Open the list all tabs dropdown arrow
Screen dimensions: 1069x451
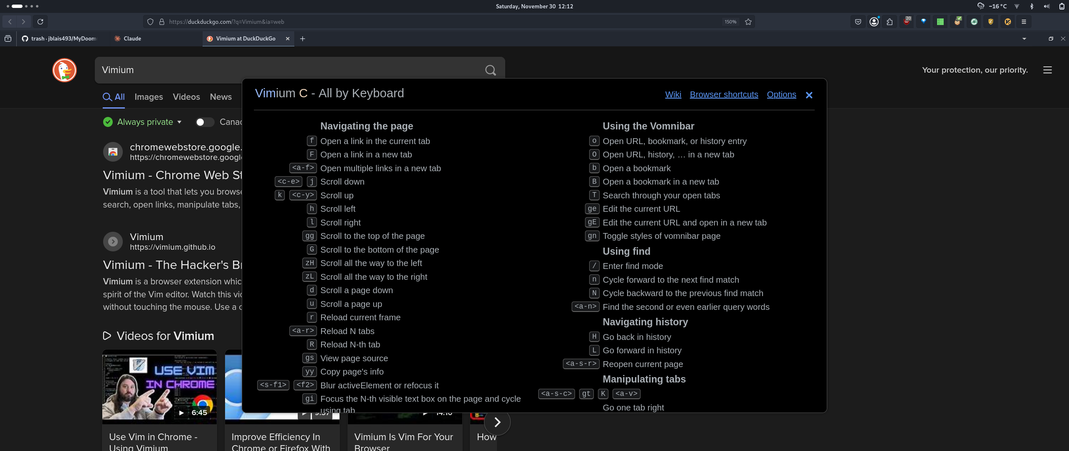tap(1024, 38)
